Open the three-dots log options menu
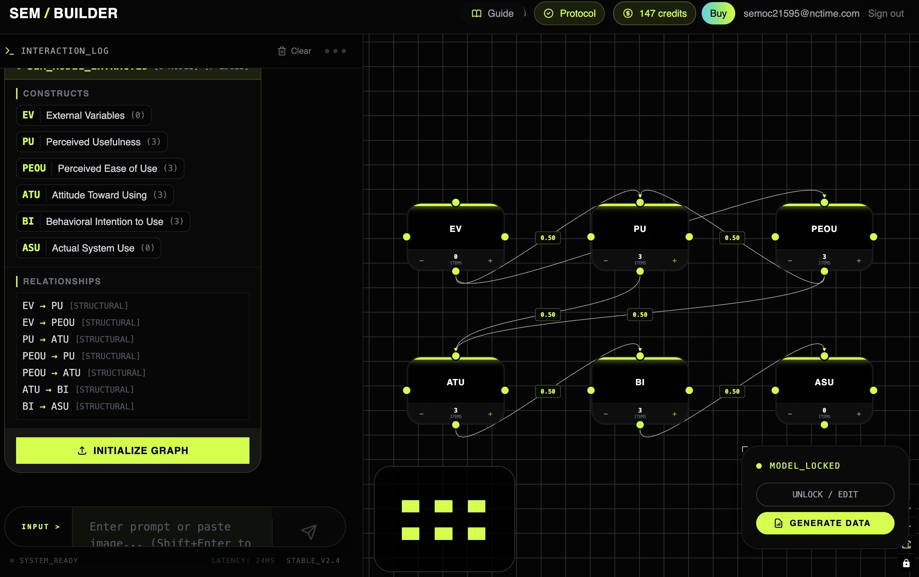 click(335, 51)
